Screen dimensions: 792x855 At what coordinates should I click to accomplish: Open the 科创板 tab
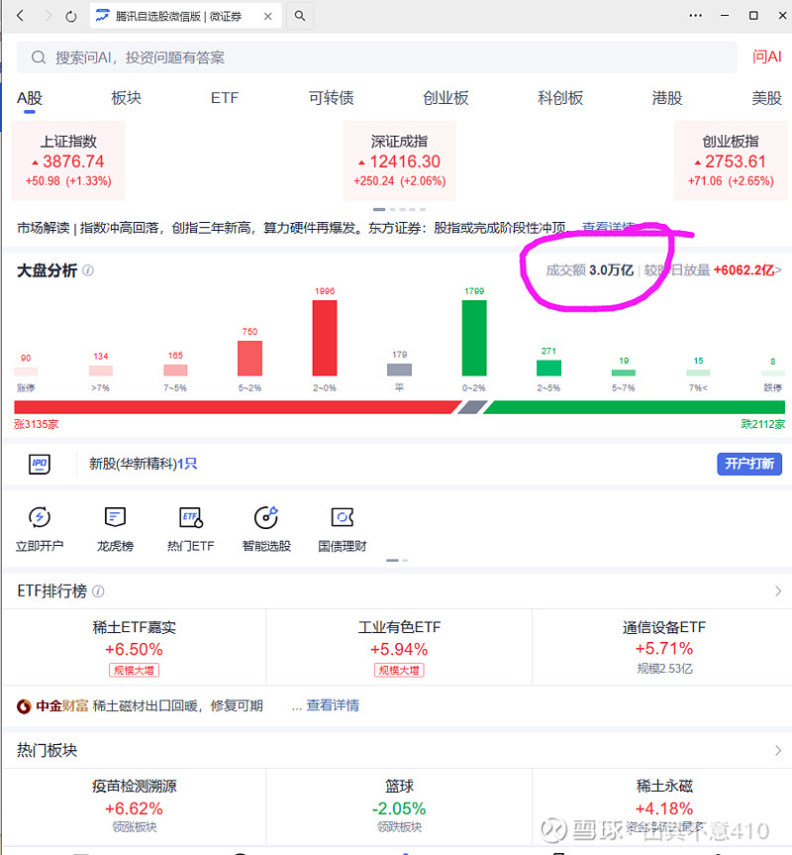(x=560, y=98)
